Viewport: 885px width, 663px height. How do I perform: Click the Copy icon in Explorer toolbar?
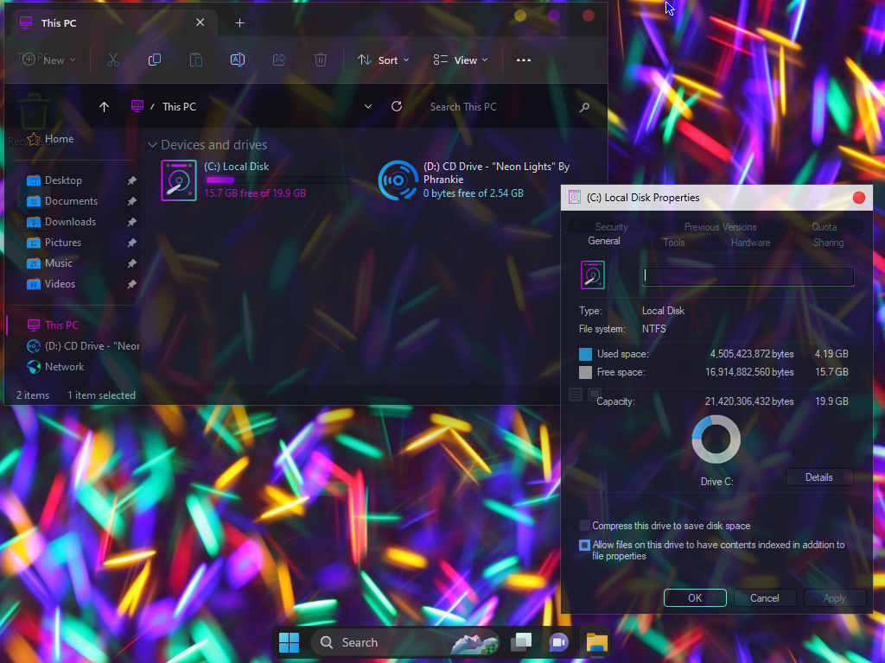tap(154, 60)
